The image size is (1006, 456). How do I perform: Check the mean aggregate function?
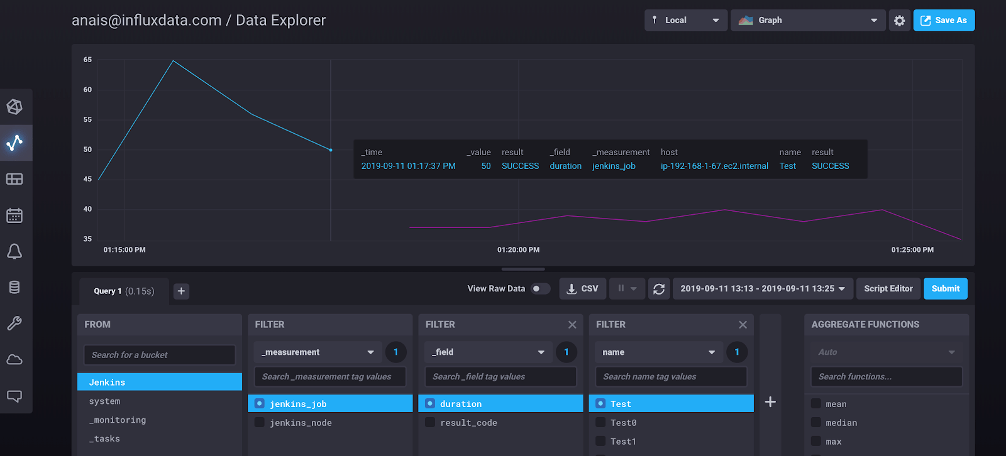(816, 404)
